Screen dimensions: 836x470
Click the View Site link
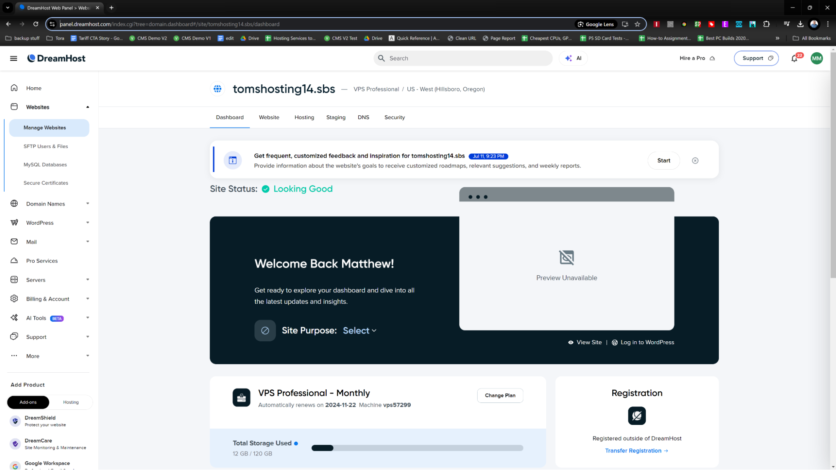click(585, 343)
